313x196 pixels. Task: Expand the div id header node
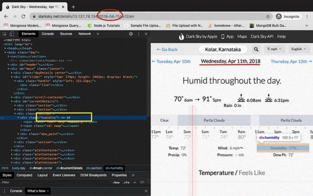click(8, 65)
